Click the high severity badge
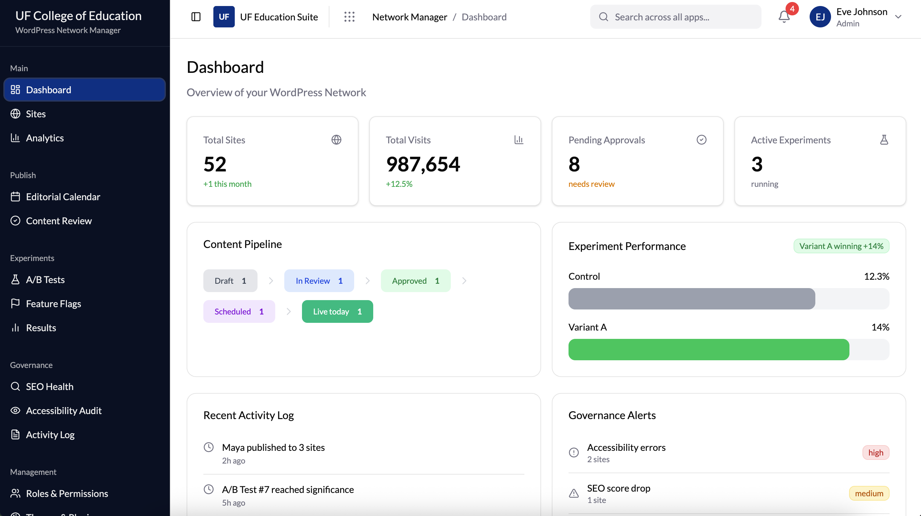This screenshot has height=516, width=921. pyautogui.click(x=876, y=453)
